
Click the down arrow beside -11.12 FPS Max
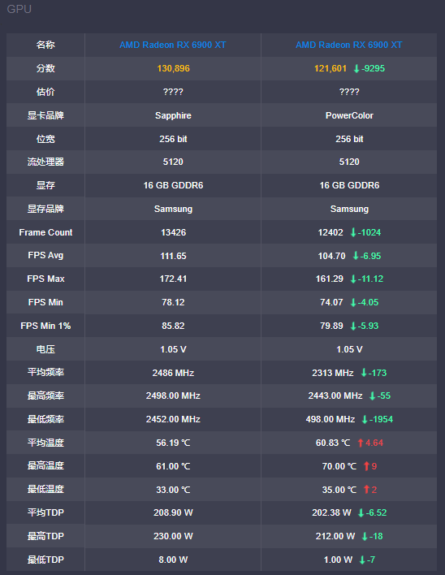(x=353, y=279)
